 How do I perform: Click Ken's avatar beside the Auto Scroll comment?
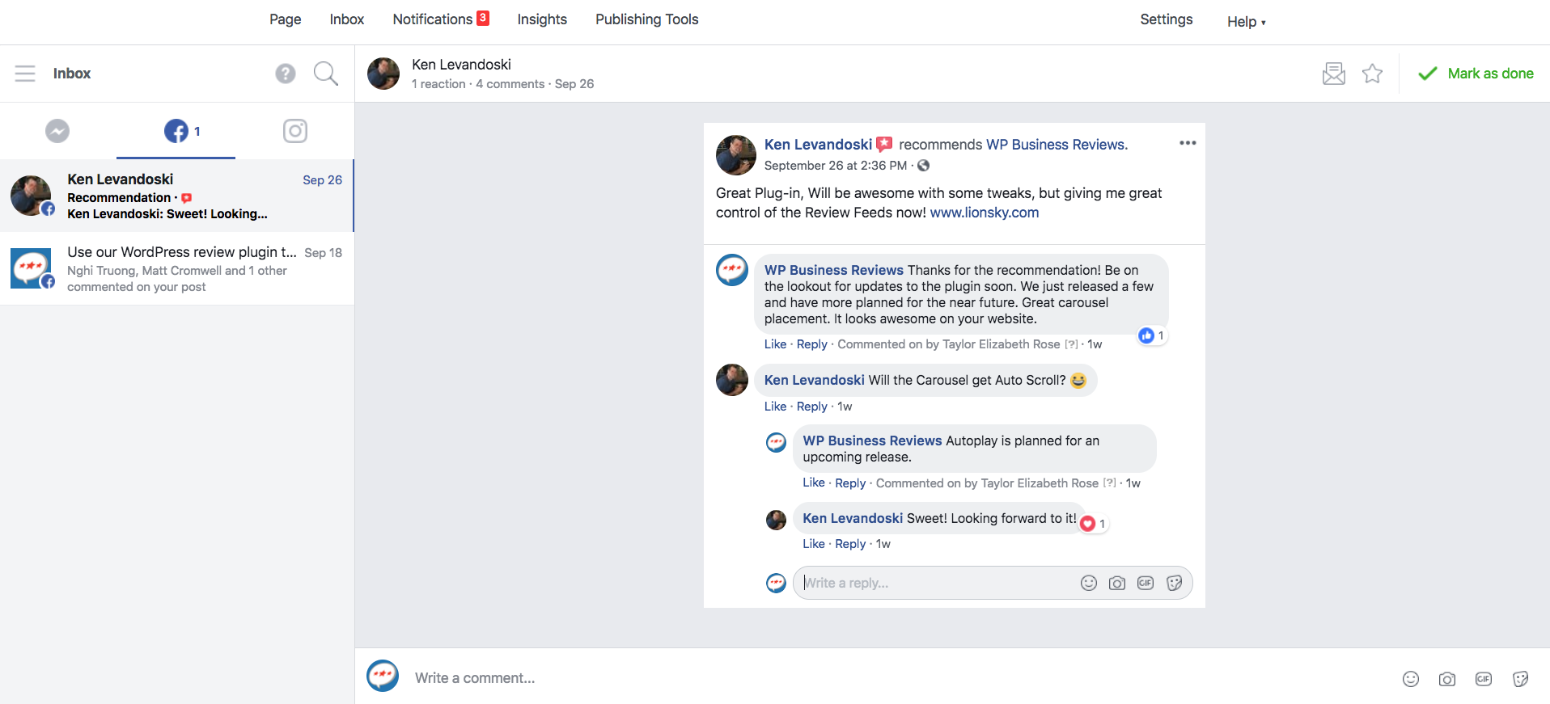point(732,380)
